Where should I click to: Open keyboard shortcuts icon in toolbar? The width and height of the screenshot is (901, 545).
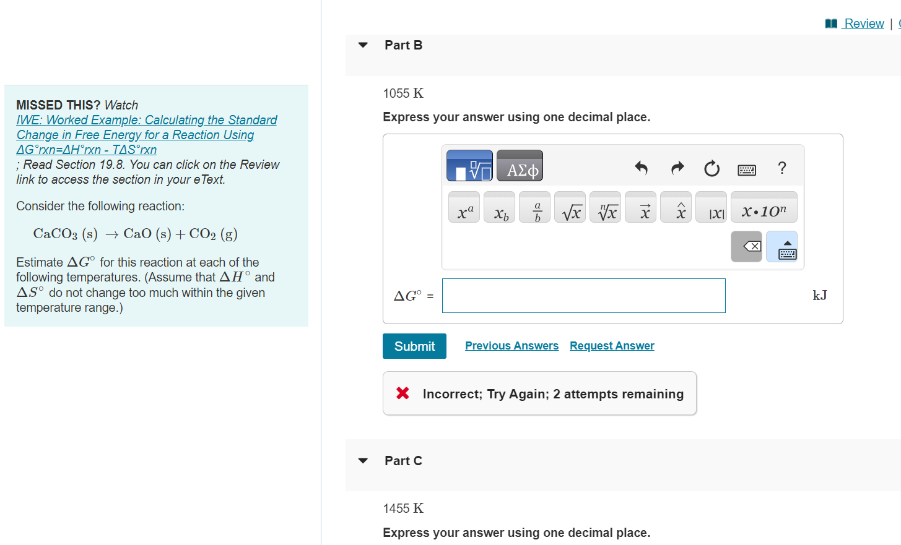pos(747,170)
